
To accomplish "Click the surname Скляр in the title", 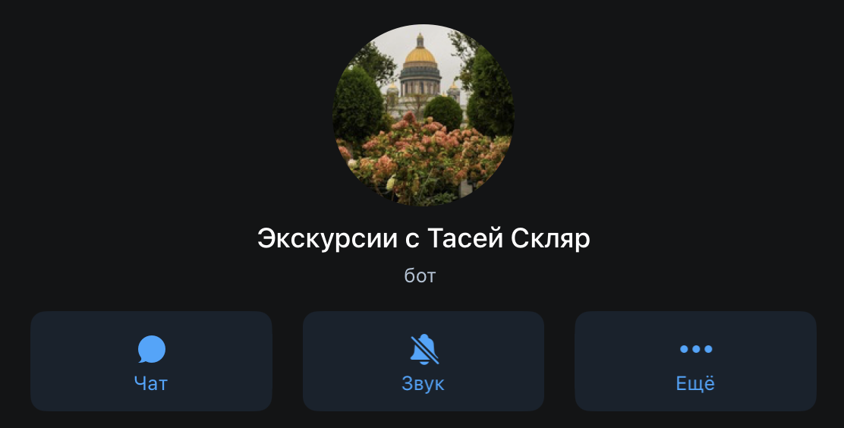I will click(550, 238).
